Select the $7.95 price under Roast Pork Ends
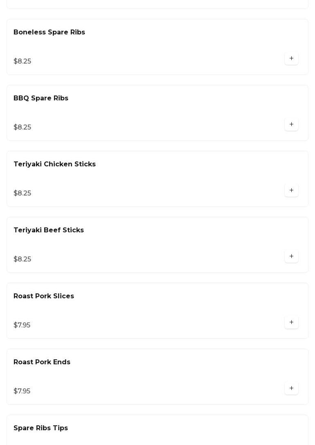The width and height of the screenshot is (315, 445). pyautogui.click(x=22, y=391)
